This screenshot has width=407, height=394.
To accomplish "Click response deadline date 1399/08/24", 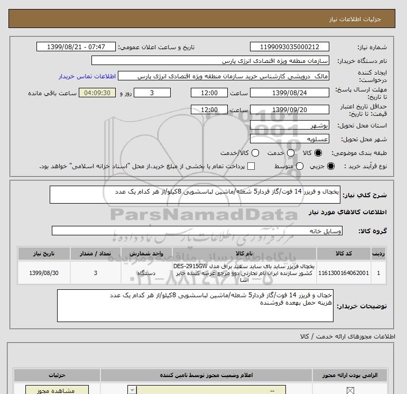I will coord(290,93).
